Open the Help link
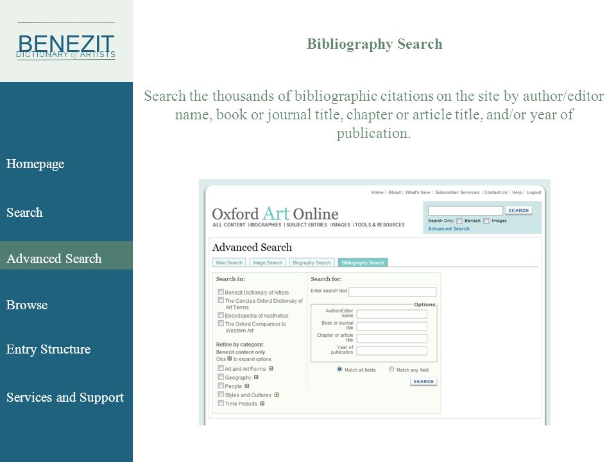 point(517,192)
